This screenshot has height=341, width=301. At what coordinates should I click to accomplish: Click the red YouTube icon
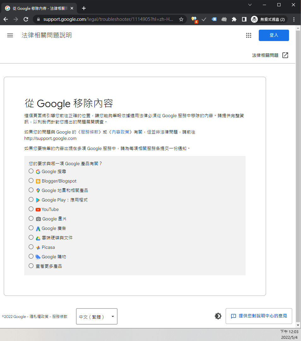coord(38,210)
